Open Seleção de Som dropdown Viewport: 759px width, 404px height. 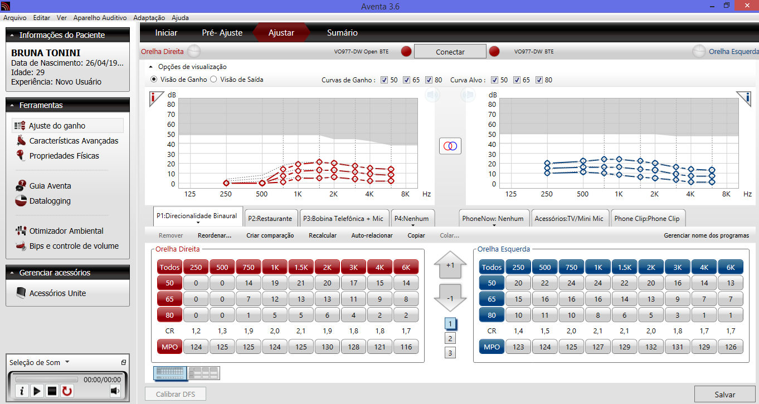67,362
